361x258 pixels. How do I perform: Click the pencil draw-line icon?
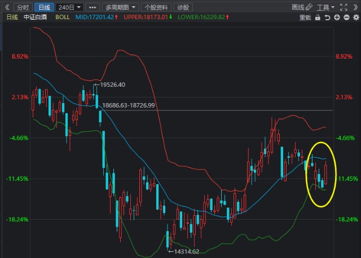[x=309, y=7]
